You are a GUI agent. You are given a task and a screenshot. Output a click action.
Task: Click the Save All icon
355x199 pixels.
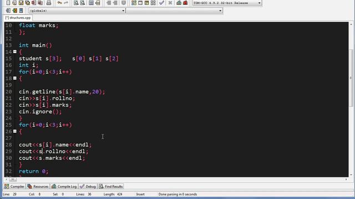(x=27, y=3)
